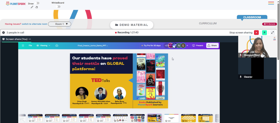
Task: Switch to the CURRICULUM tab
Action: (x=208, y=23)
